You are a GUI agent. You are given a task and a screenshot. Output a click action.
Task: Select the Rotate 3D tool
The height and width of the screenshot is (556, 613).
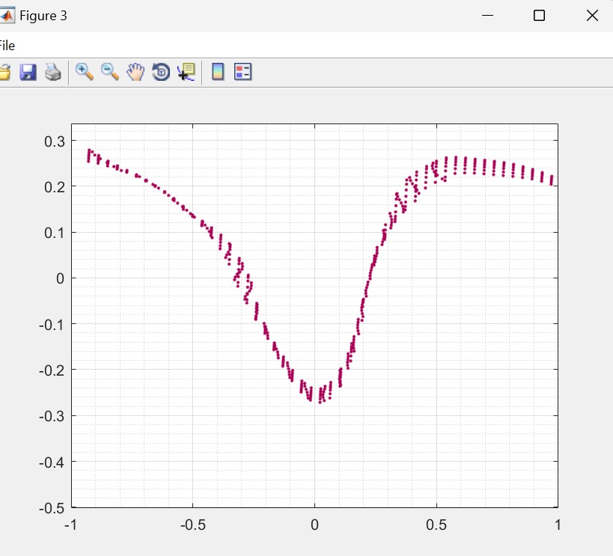pos(161,72)
